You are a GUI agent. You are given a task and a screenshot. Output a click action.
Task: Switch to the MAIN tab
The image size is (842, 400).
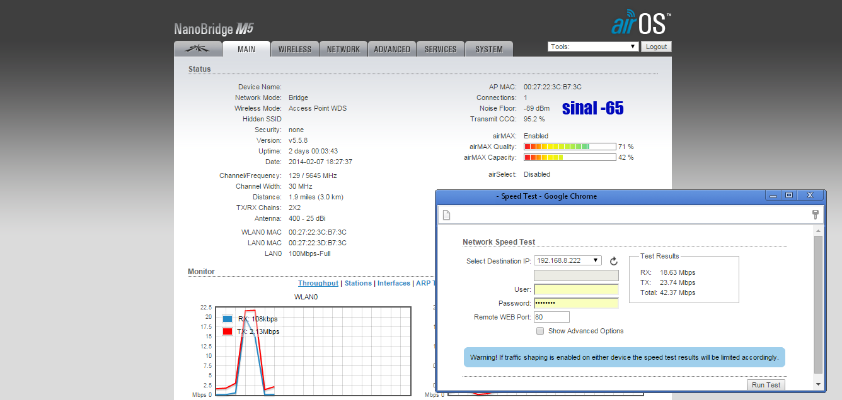[246, 49]
